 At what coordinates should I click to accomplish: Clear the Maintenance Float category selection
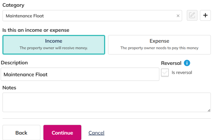(178, 16)
